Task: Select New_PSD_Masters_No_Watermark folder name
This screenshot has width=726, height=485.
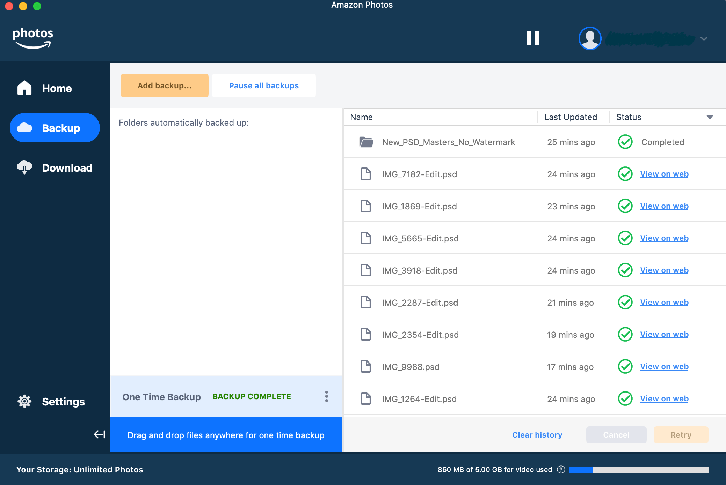Action: click(449, 142)
